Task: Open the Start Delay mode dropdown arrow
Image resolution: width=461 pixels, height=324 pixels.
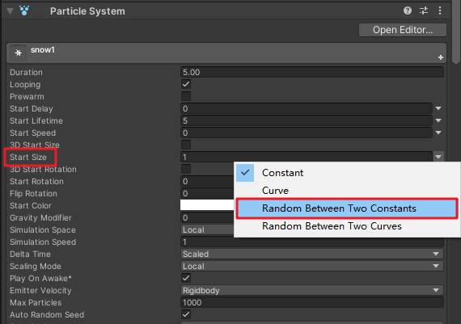Action: (438, 108)
